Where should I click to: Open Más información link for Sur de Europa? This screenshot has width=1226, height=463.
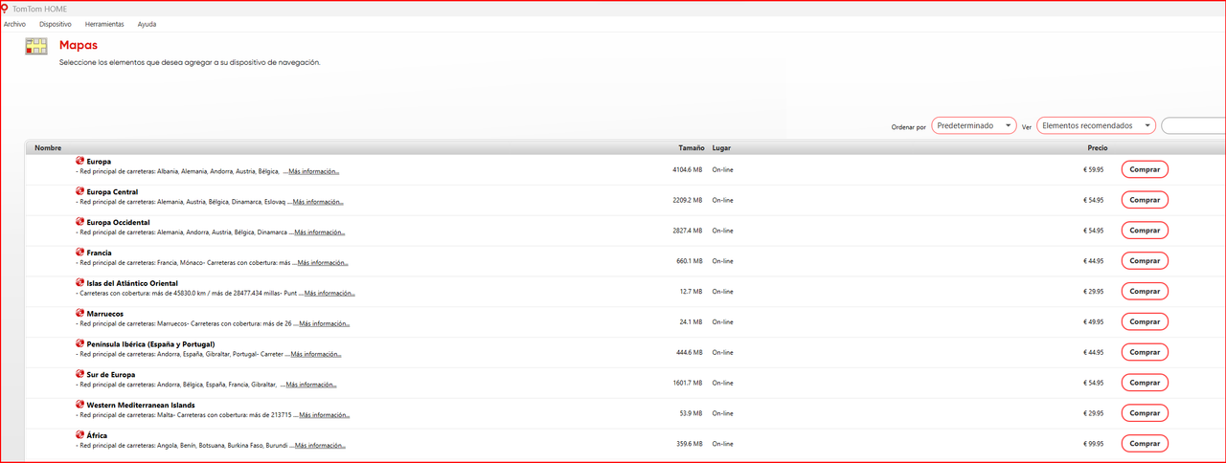311,385
